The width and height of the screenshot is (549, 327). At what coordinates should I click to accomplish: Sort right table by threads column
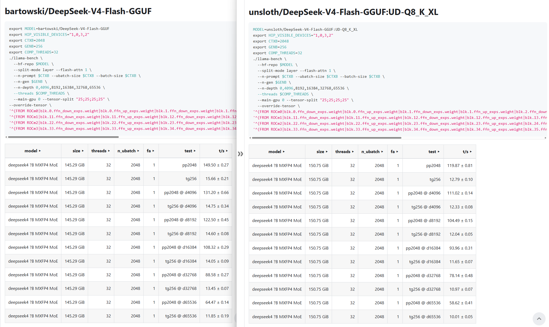pyautogui.click(x=345, y=152)
